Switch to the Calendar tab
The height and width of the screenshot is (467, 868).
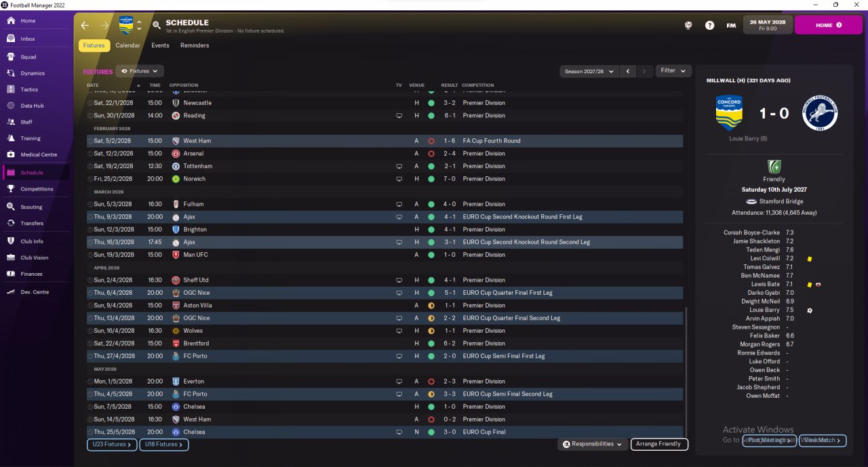(x=127, y=45)
